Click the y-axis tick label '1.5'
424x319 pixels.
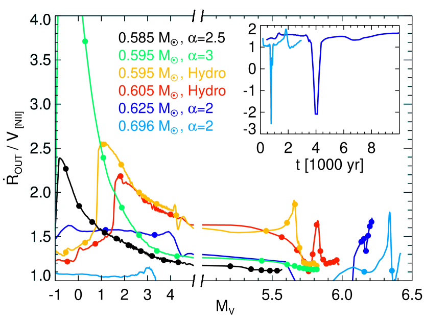(40, 237)
